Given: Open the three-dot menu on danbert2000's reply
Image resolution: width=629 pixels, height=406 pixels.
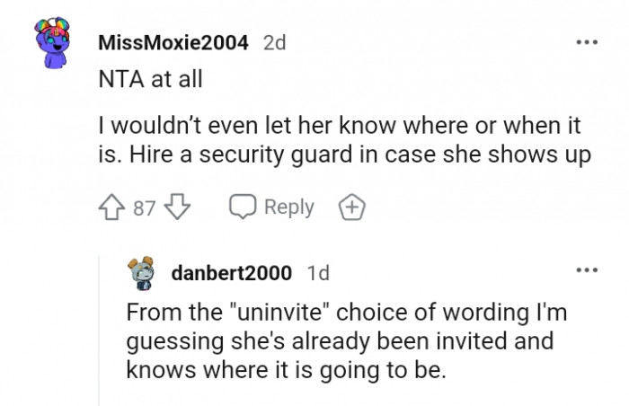Looking at the screenshot, I should pos(586,269).
